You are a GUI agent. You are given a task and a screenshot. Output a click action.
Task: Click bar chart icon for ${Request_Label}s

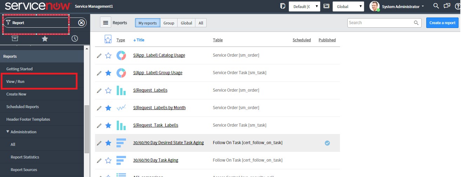click(121, 90)
